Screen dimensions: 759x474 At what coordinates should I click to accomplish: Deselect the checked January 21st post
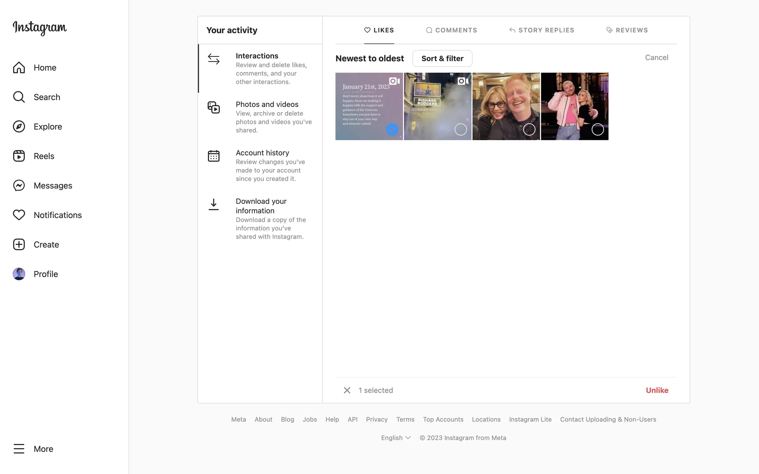392,129
